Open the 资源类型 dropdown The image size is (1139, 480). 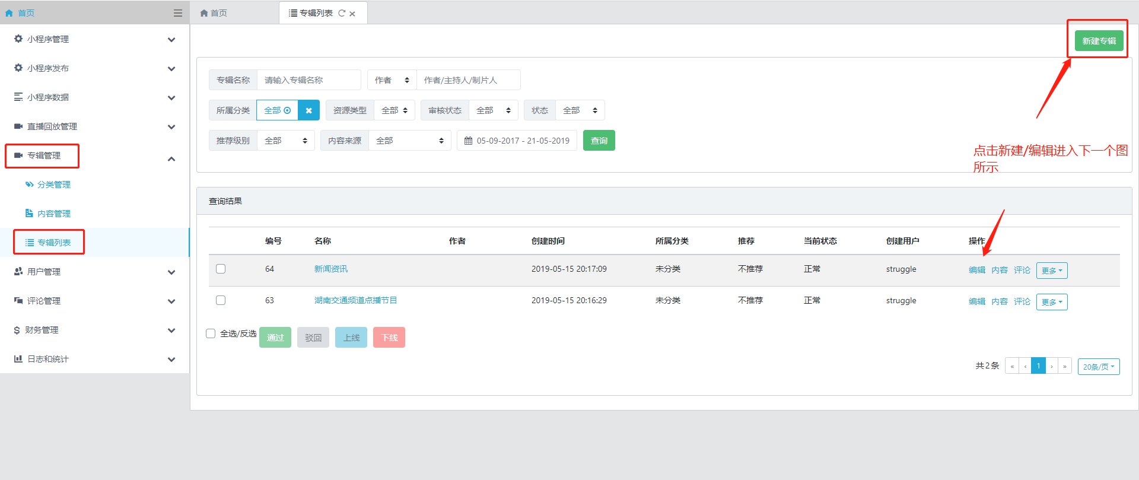pos(394,110)
